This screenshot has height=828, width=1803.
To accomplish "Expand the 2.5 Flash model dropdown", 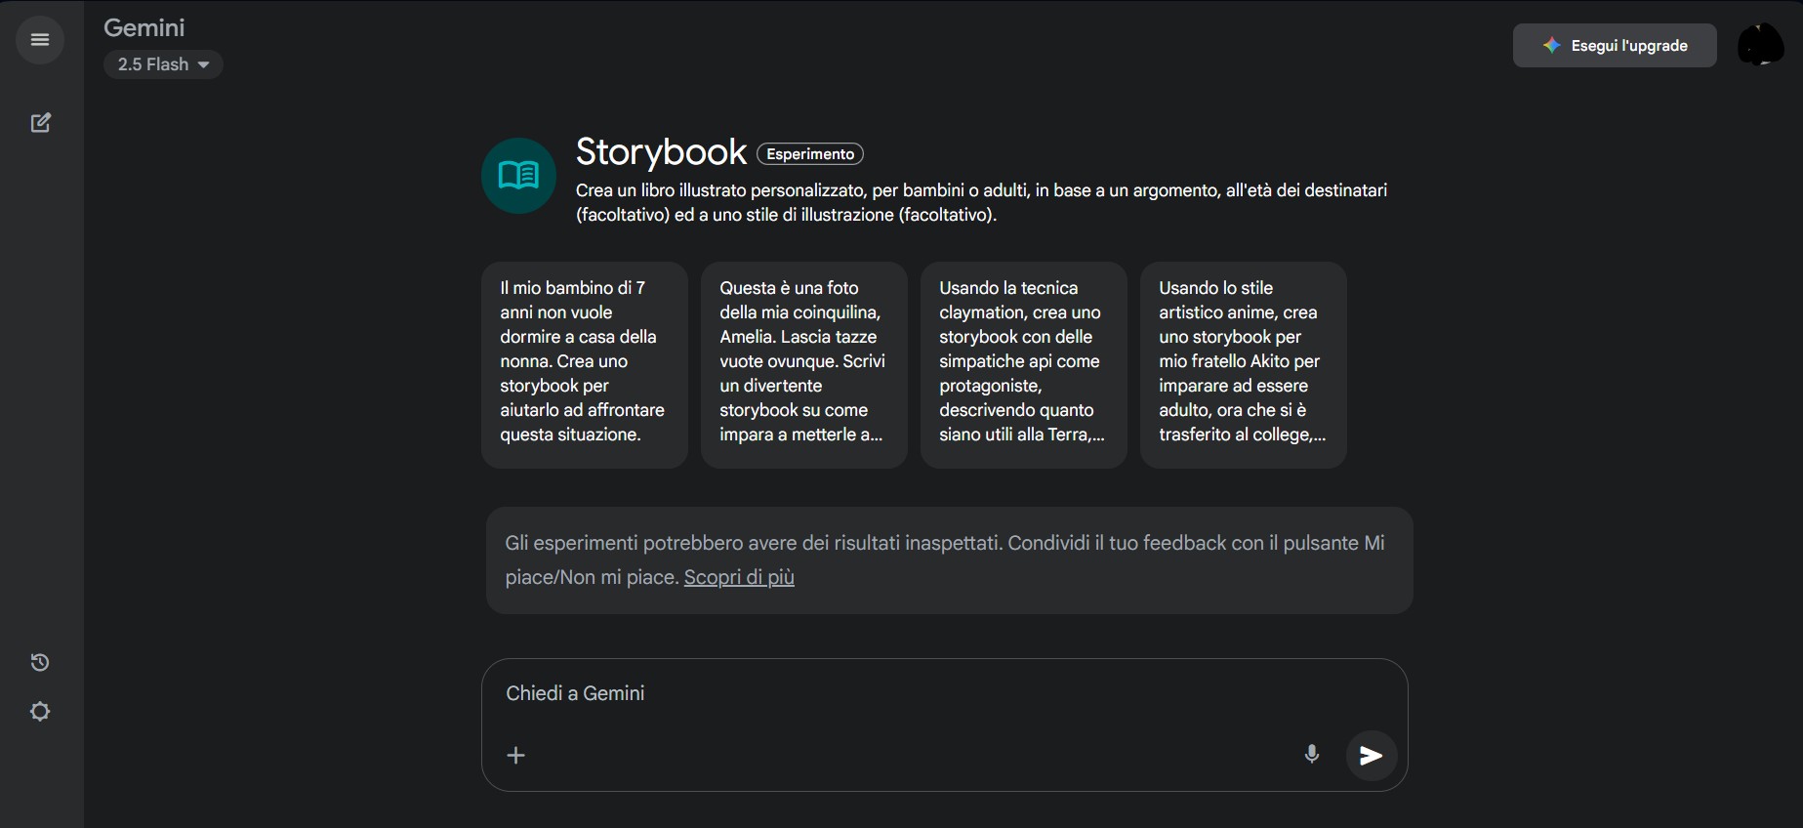I will coord(163,64).
